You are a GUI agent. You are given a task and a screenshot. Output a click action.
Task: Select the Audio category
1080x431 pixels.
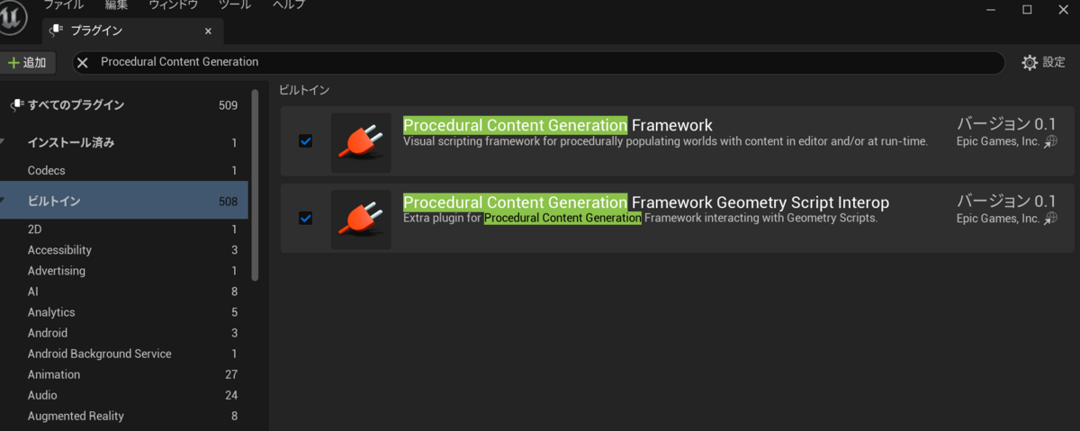coord(124,395)
